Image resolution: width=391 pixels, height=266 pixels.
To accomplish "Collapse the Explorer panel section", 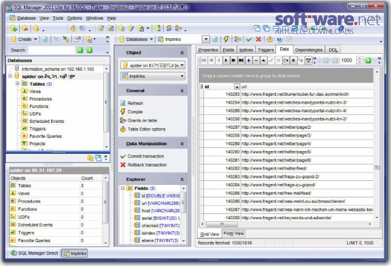I will pos(182,180).
